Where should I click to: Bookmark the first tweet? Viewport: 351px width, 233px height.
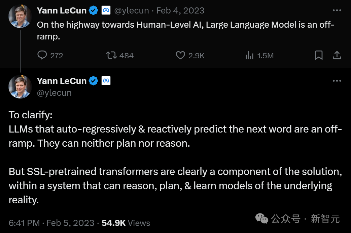click(x=319, y=55)
